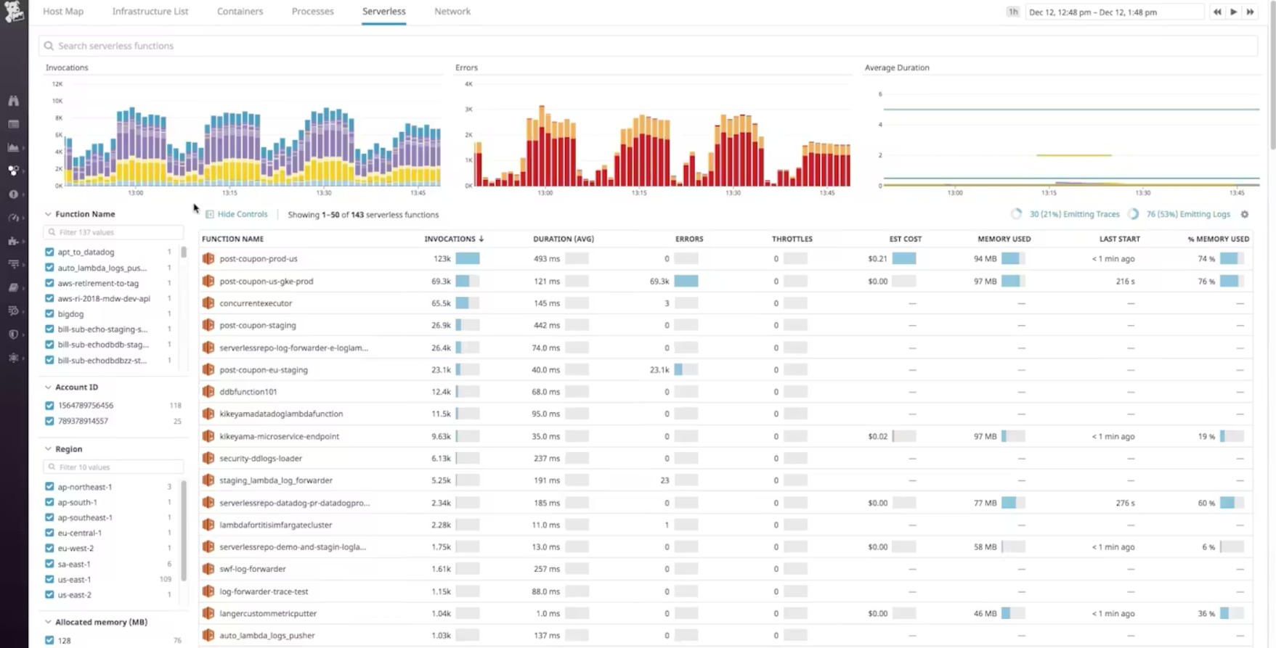Collapse the Allocated memory (MB) facet
The image size is (1276, 648).
pyautogui.click(x=48, y=622)
